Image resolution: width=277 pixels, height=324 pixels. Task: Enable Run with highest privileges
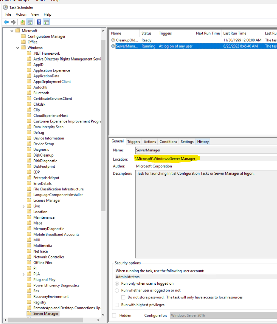click(x=117, y=305)
